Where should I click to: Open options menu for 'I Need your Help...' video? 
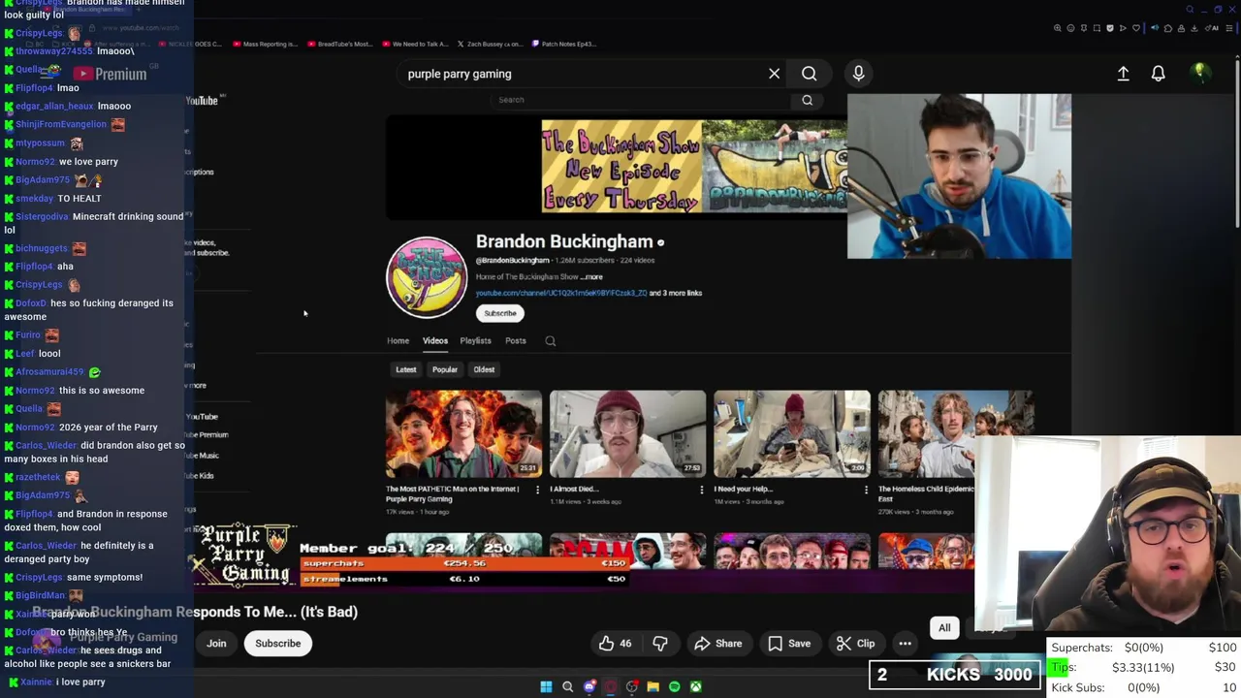866,490
